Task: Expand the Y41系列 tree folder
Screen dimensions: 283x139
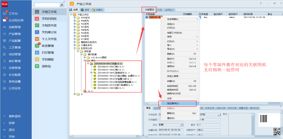Action: point(75,27)
